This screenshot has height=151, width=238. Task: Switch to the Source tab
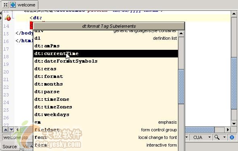click(x=10, y=147)
